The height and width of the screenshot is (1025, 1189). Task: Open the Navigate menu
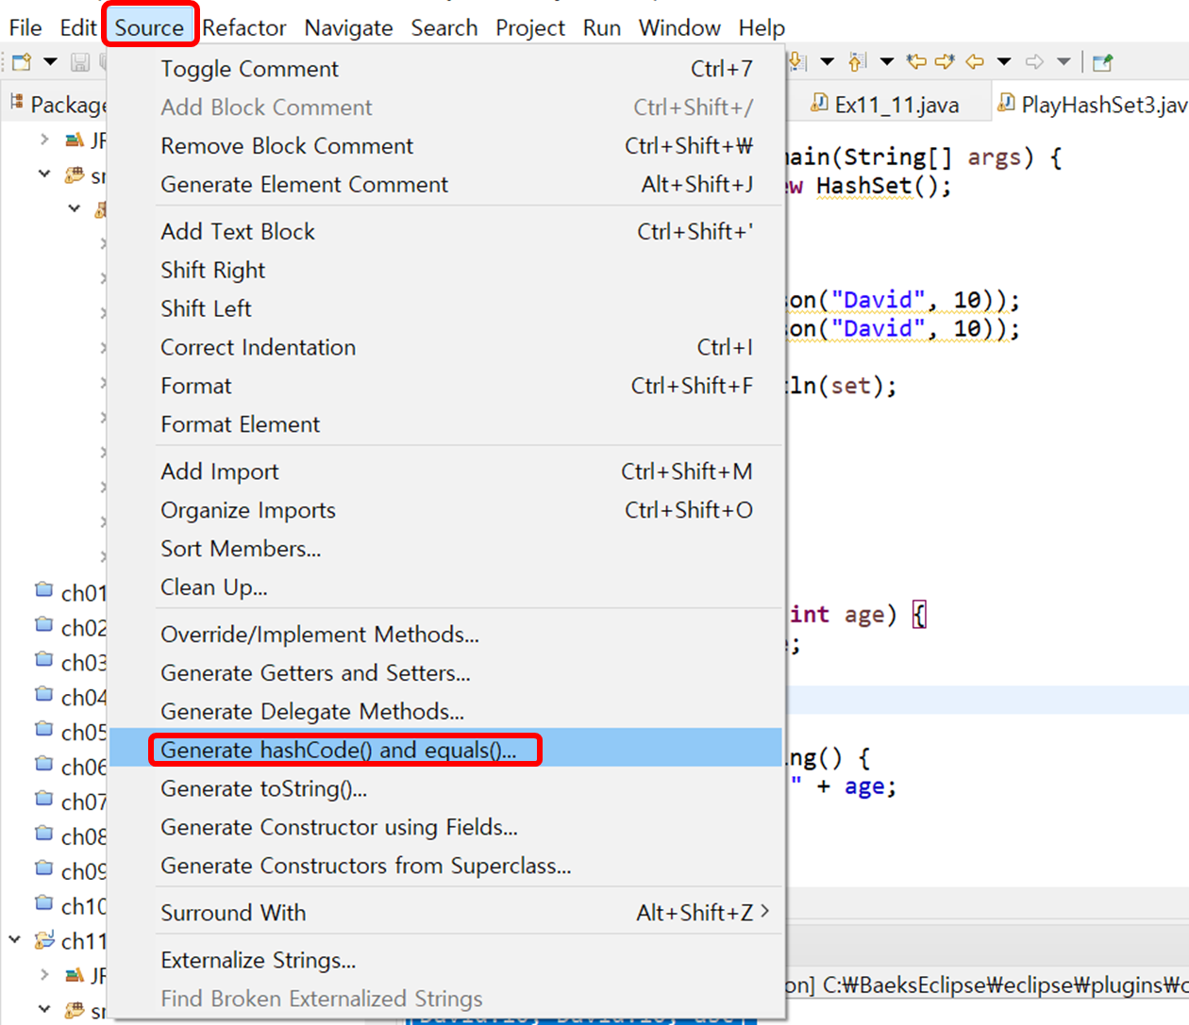(x=348, y=28)
